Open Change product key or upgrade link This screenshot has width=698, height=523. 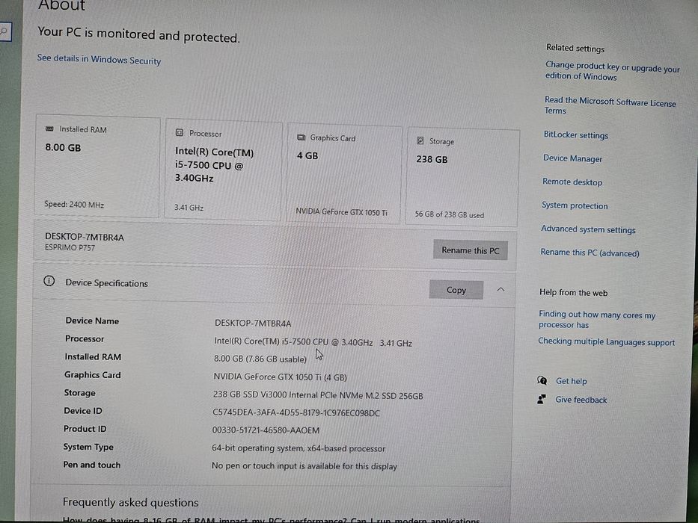(612, 72)
